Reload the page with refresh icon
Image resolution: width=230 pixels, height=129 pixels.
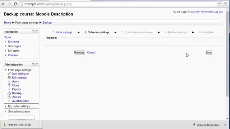pos(15,4)
